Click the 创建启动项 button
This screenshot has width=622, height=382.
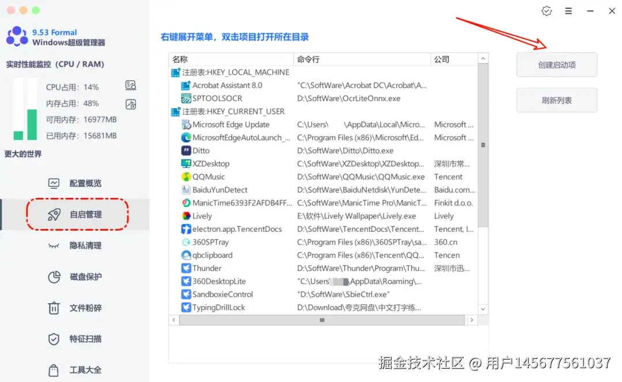click(x=556, y=65)
